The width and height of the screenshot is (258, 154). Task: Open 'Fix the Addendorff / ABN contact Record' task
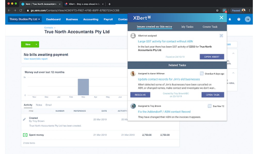164,112
